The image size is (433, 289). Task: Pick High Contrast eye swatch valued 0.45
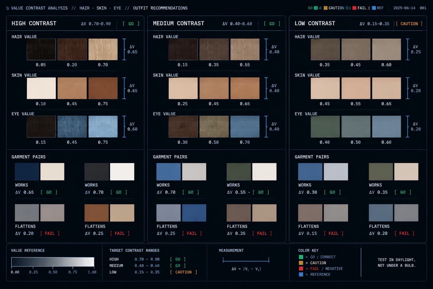72,126
